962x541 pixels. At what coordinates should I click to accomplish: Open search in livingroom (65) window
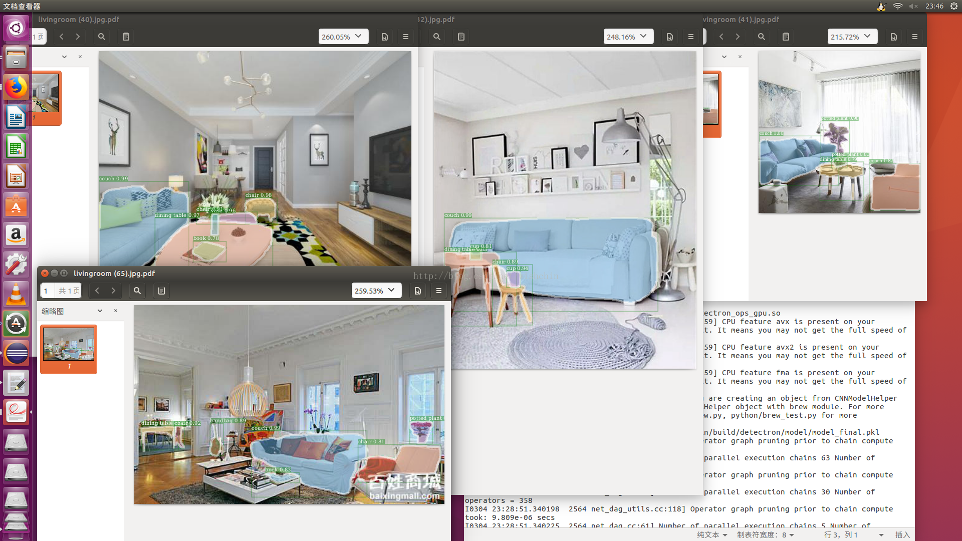coord(137,291)
